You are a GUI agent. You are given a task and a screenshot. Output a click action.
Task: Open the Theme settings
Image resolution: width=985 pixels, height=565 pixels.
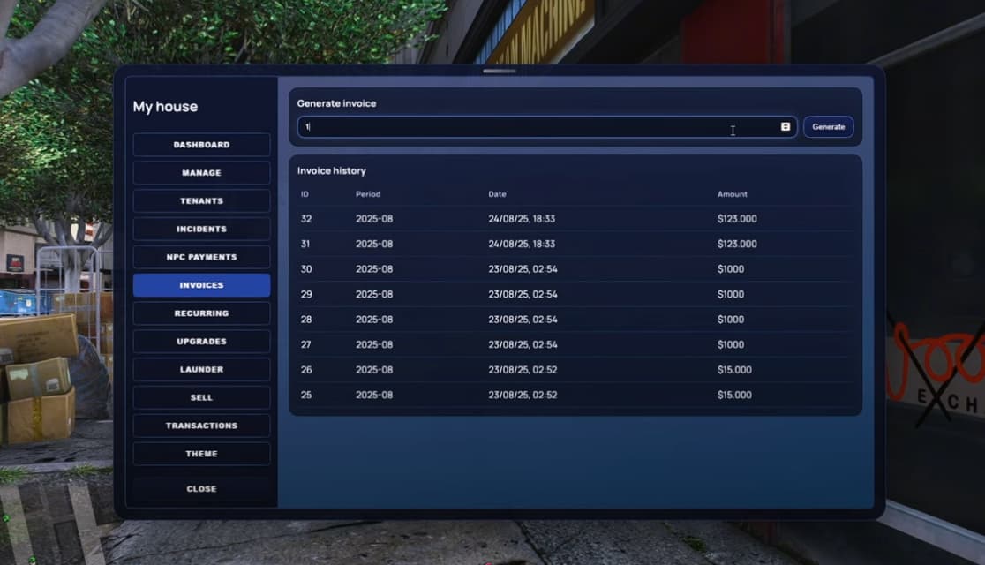click(201, 454)
